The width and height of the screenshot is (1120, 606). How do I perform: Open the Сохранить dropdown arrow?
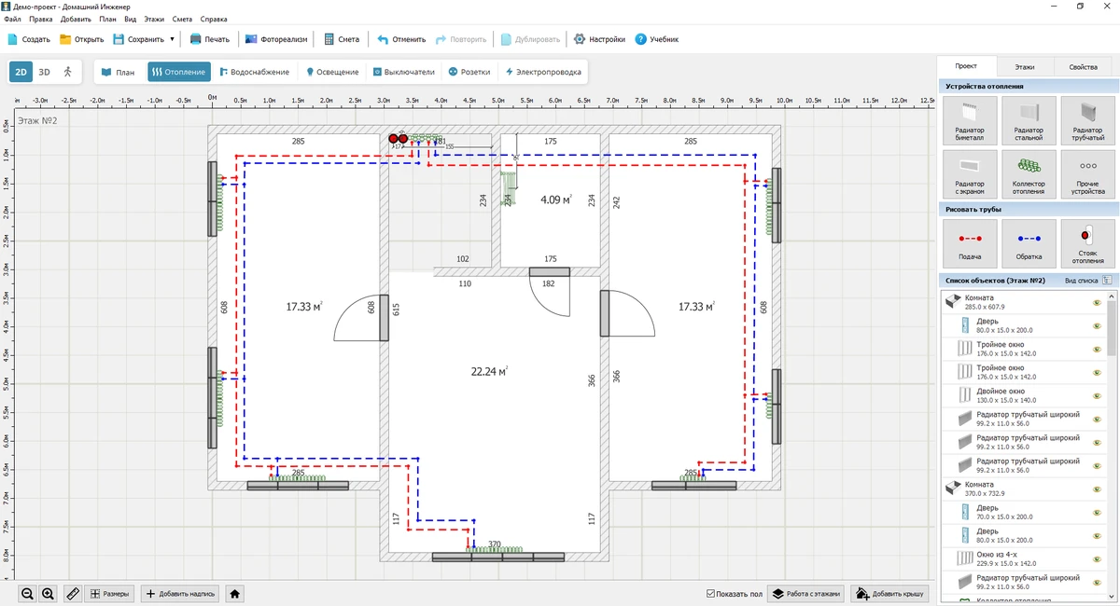click(x=172, y=39)
